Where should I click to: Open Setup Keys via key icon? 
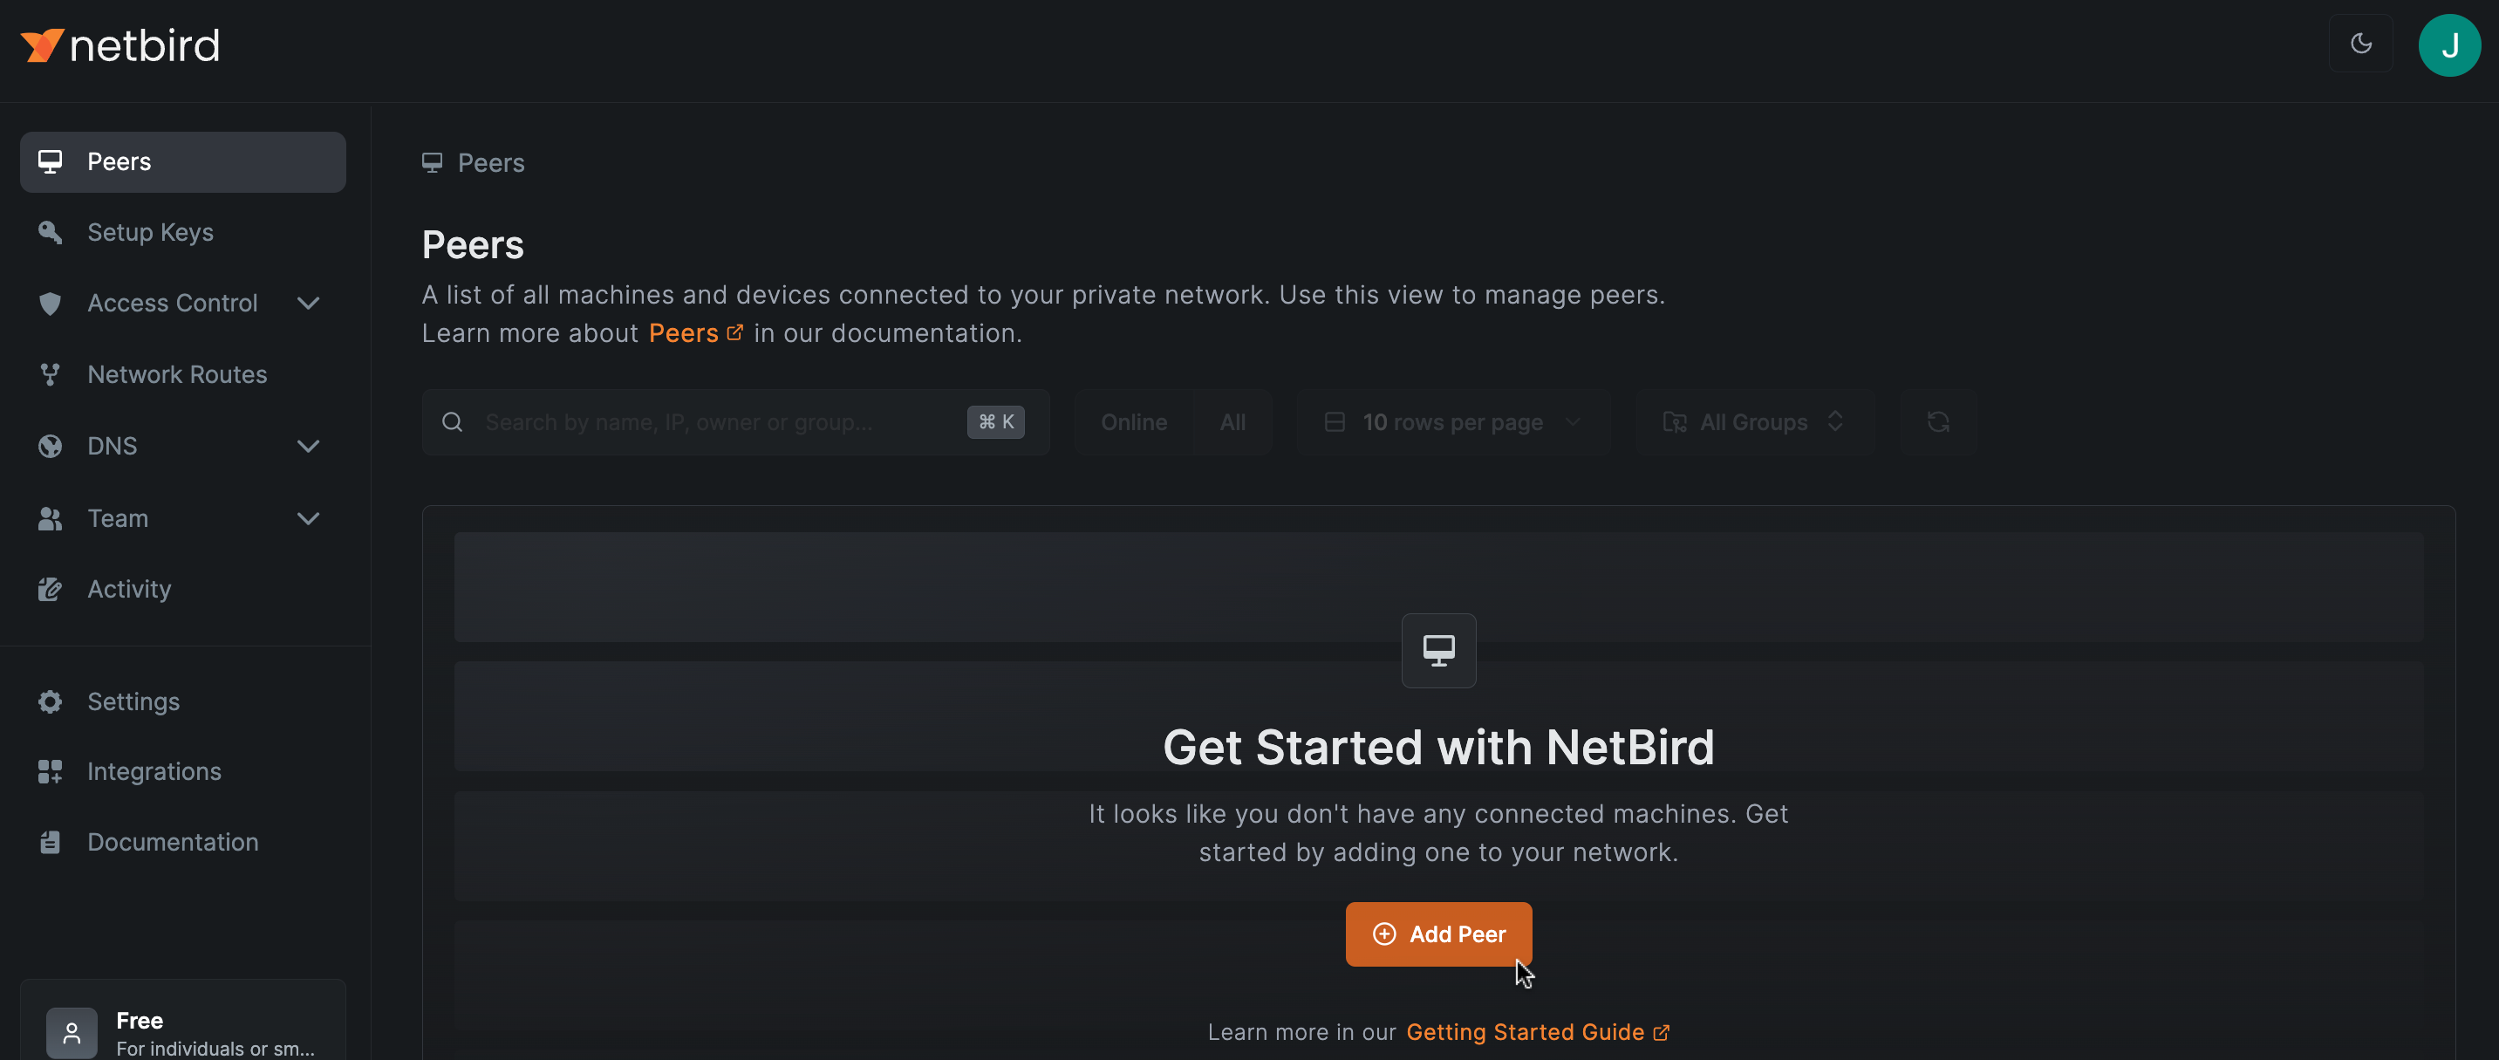pos(51,232)
